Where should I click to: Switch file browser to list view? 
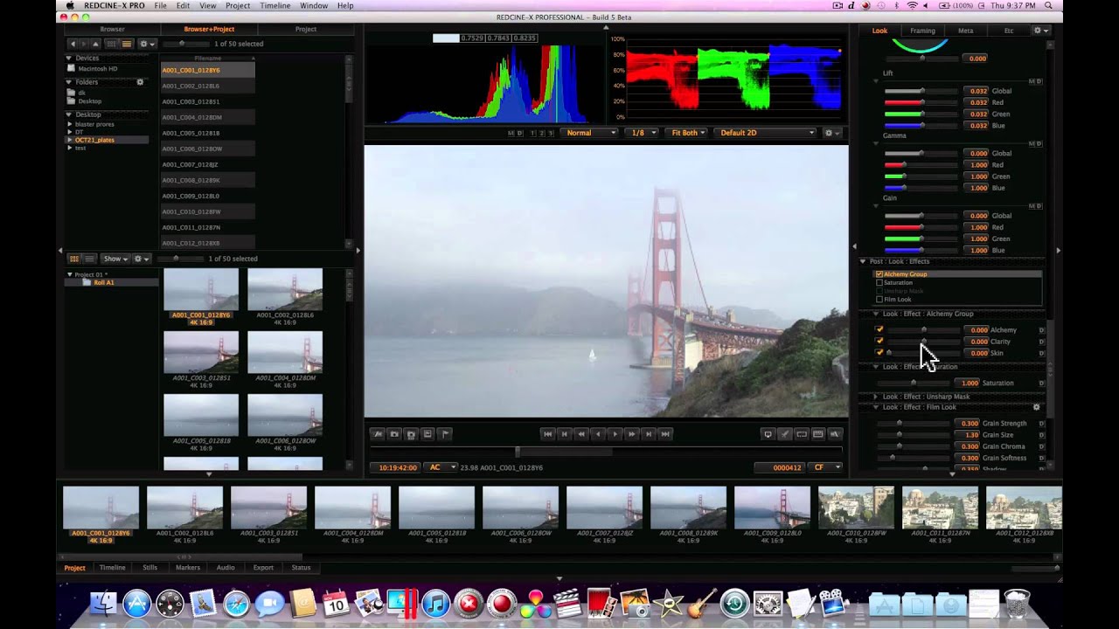click(x=127, y=44)
